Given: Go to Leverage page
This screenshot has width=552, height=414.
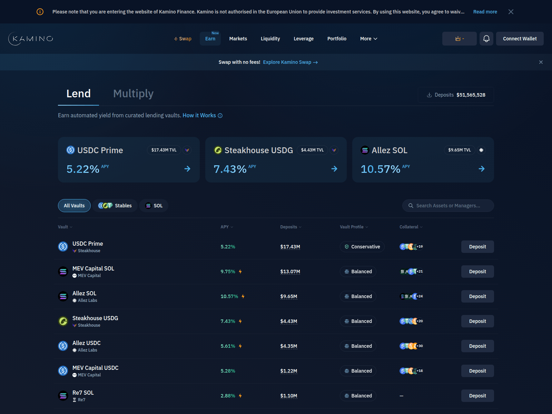Looking at the screenshot, I should (x=304, y=39).
